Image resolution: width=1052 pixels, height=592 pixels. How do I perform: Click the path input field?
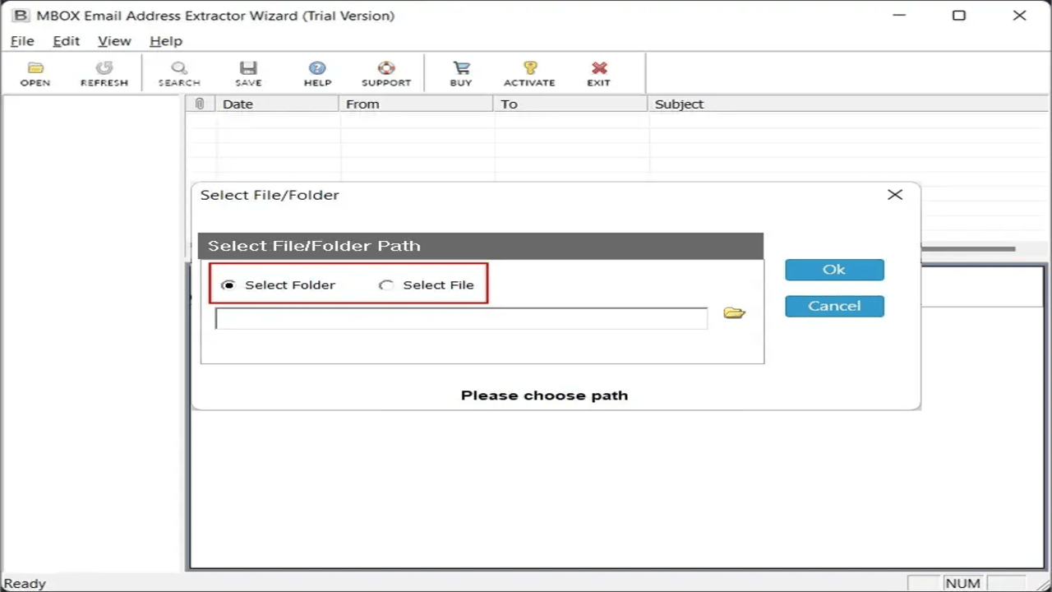pos(461,318)
